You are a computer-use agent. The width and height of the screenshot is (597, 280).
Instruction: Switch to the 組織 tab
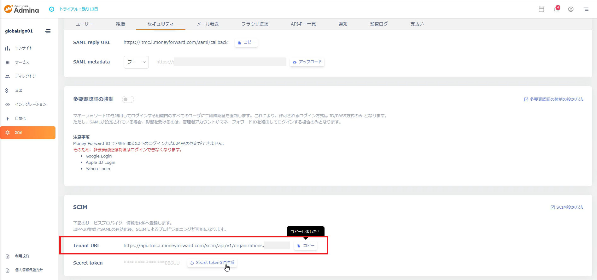pos(120,24)
